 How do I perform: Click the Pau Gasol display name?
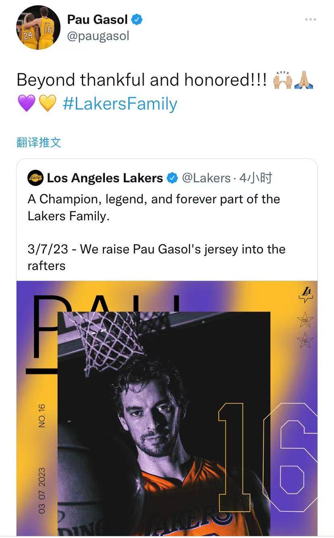click(97, 19)
